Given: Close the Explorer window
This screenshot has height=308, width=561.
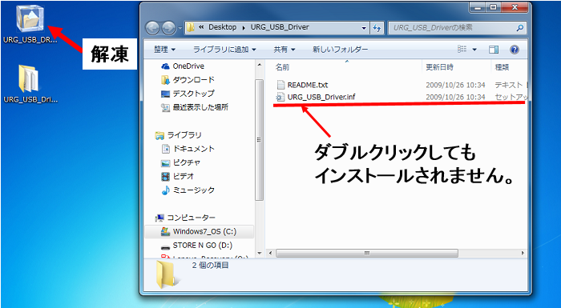Looking at the screenshot, I should pyautogui.click(x=515, y=6).
